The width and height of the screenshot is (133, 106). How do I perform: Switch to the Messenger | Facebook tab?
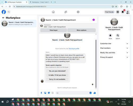click(15, 2)
